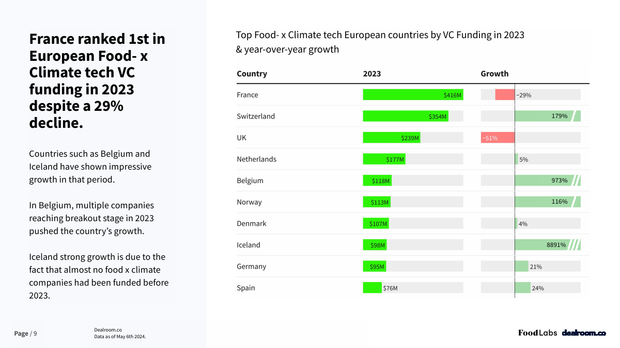Click the Dealroom.co source text
This screenshot has height=348, width=620.
pos(108,329)
